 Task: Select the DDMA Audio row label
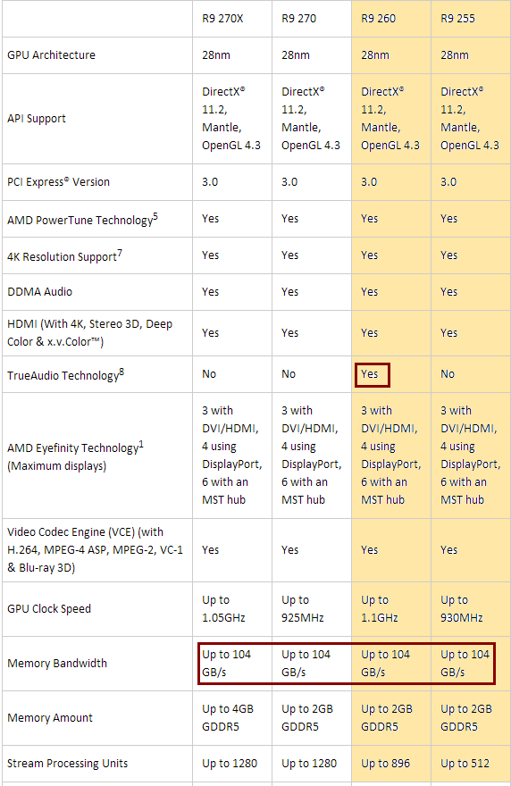pos(39,292)
